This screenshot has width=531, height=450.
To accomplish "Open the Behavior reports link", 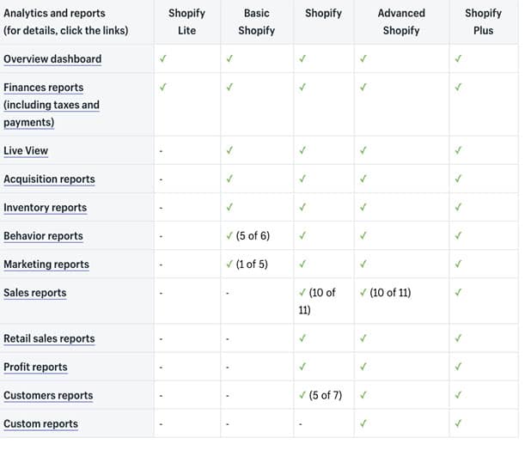I will (x=43, y=236).
